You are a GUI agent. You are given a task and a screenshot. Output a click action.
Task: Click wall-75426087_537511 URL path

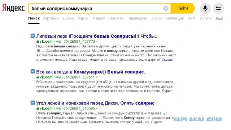tap(75, 77)
